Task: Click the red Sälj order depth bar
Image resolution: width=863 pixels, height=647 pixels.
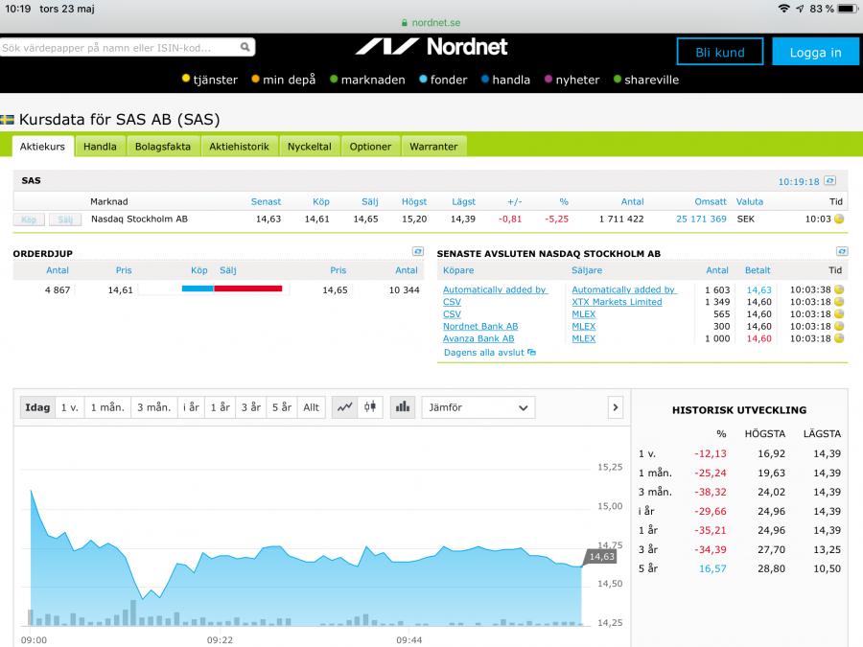Action: click(247, 289)
